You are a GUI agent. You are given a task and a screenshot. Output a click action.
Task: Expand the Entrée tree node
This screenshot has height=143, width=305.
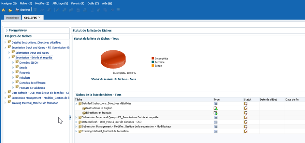pos(13,67)
